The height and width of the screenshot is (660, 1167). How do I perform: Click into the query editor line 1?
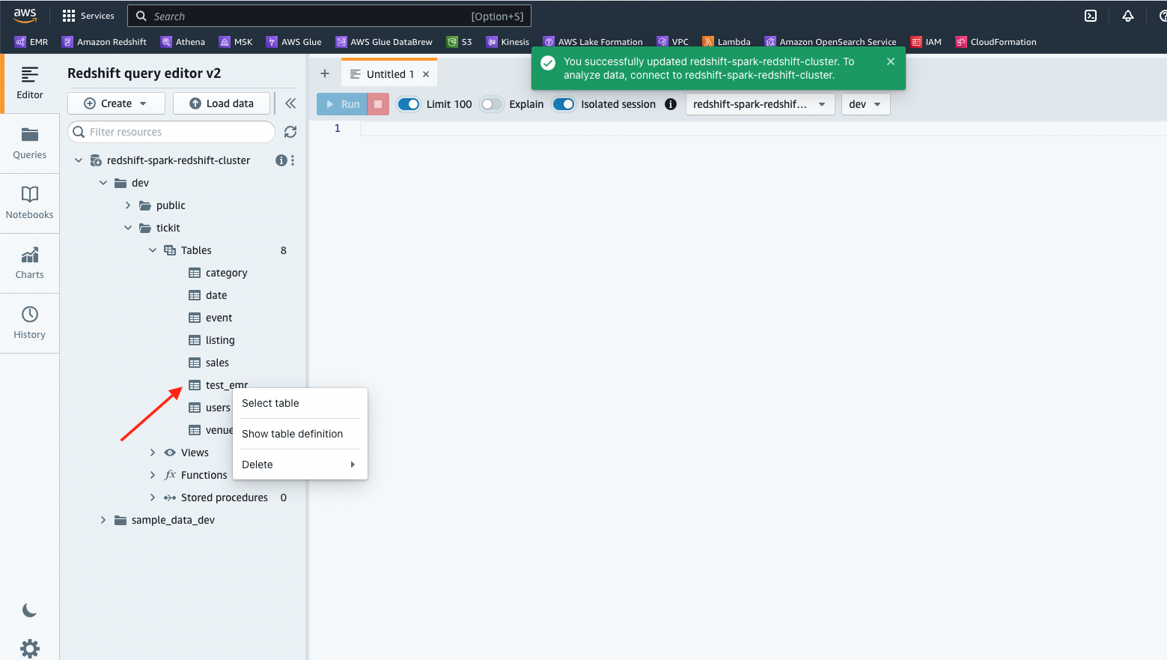point(764,129)
